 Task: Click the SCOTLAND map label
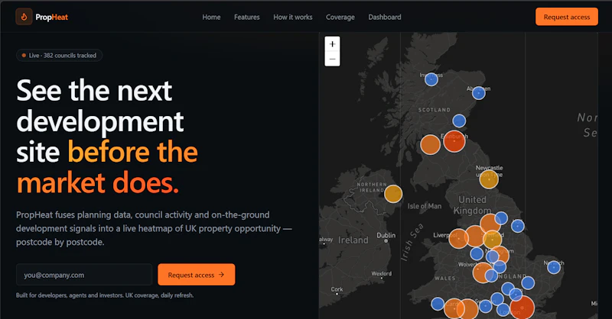(x=434, y=110)
